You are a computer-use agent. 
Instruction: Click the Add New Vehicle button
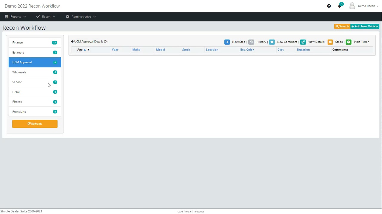coord(365,26)
